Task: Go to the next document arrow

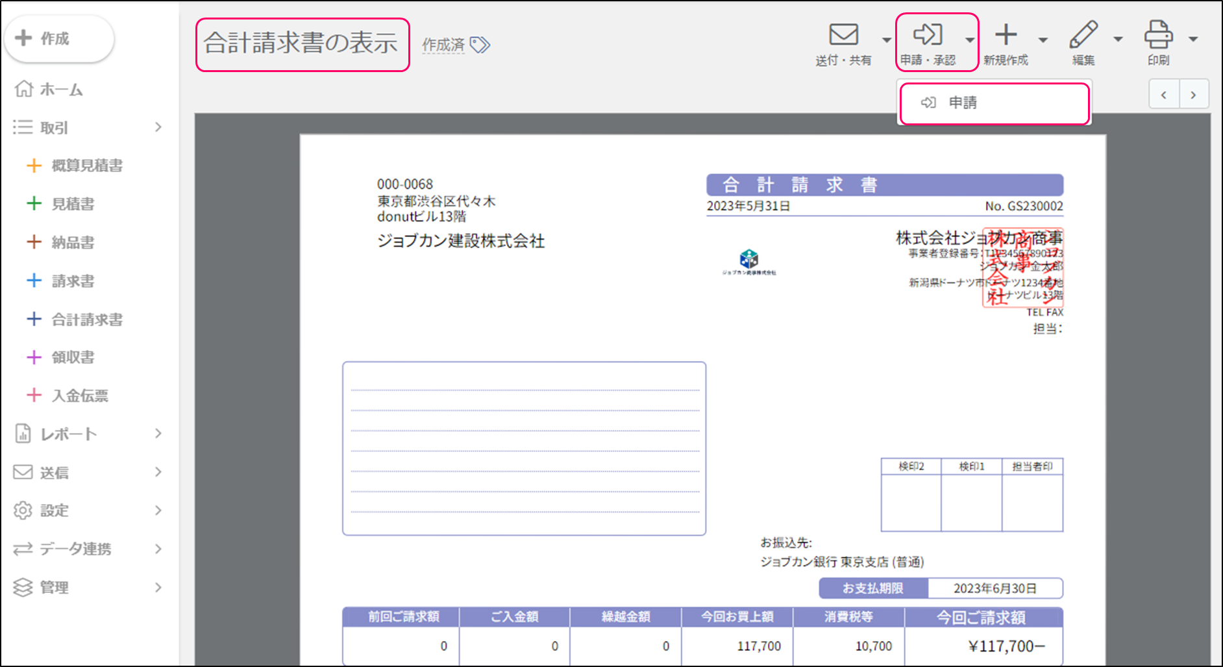Action: coord(1193,95)
